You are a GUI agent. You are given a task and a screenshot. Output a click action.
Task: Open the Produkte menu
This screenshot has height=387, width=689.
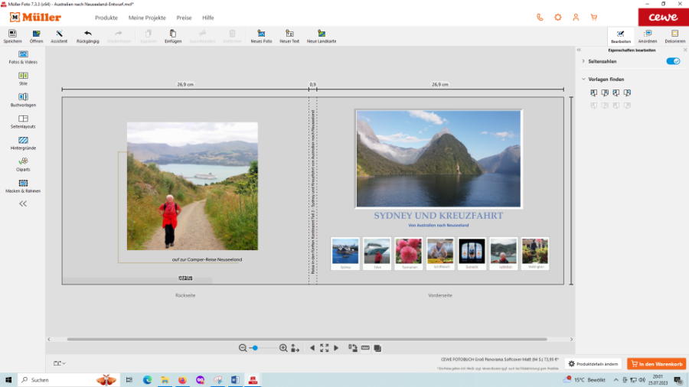click(x=106, y=18)
